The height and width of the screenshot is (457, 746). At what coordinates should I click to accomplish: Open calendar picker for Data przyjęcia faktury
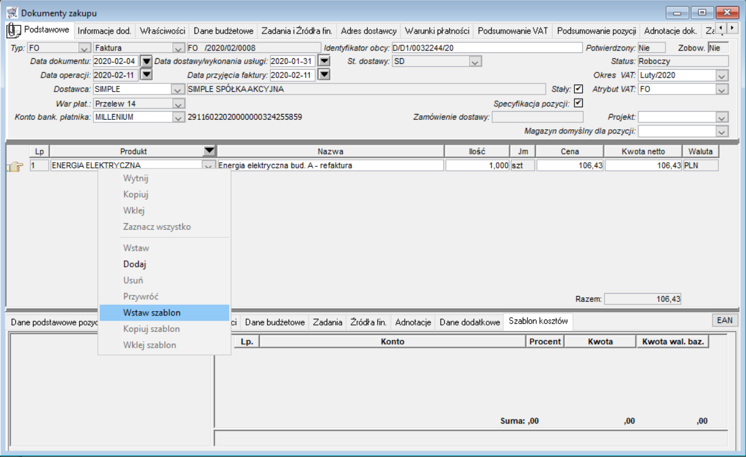(x=323, y=75)
